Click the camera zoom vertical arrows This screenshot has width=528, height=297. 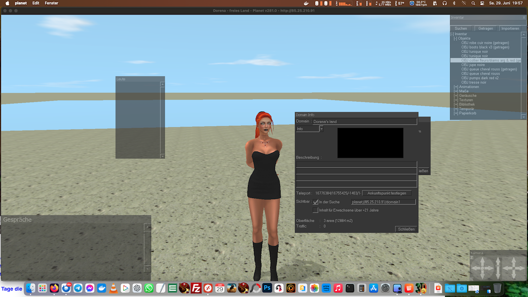498,269
